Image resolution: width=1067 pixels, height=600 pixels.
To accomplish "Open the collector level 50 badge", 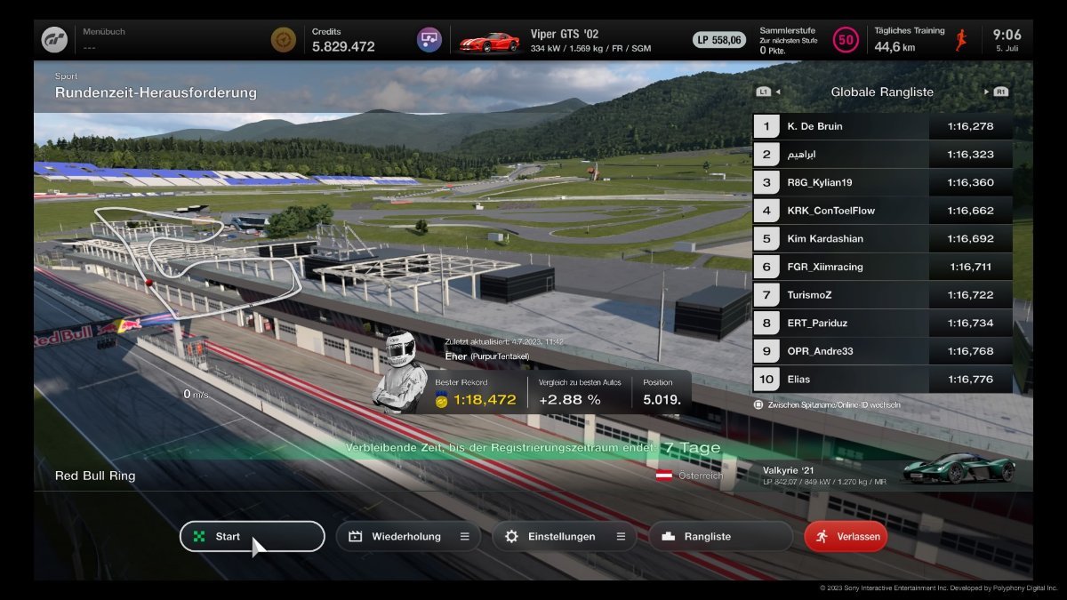I will pos(846,40).
